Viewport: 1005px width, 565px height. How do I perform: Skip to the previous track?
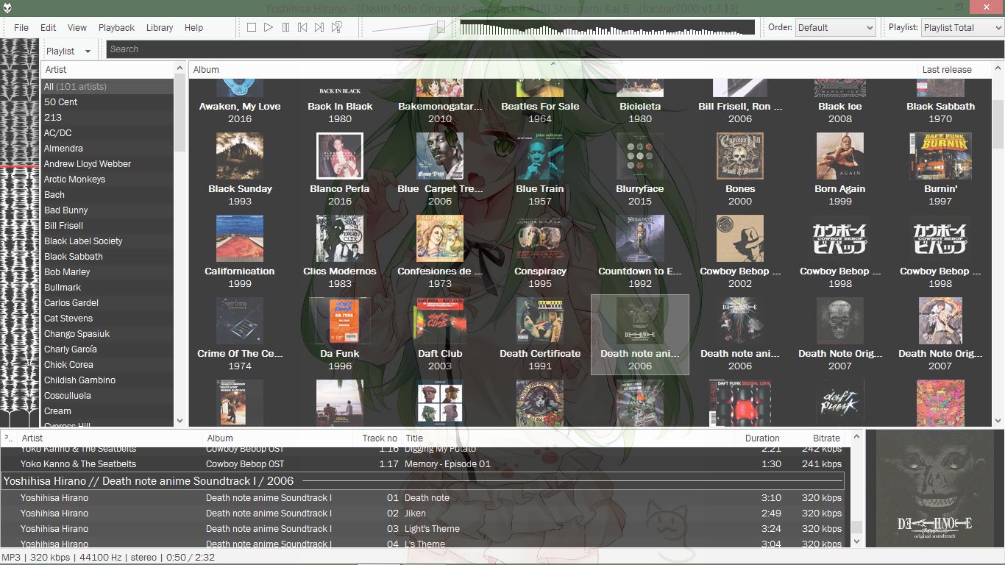point(302,27)
